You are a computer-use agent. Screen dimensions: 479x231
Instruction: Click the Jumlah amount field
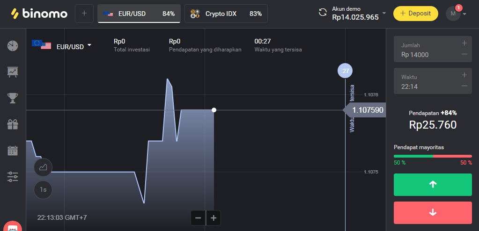click(x=433, y=49)
